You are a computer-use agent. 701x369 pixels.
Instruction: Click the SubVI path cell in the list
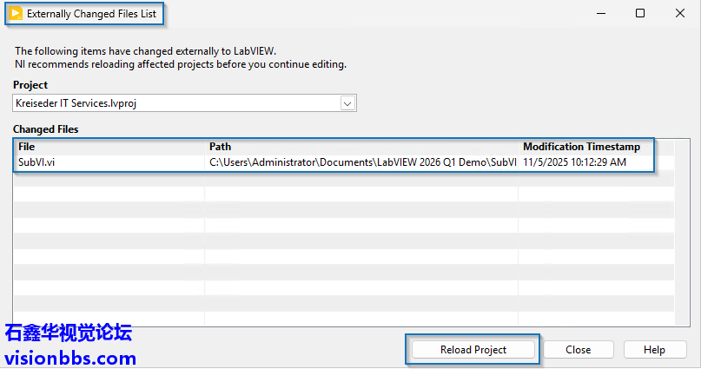(363, 162)
